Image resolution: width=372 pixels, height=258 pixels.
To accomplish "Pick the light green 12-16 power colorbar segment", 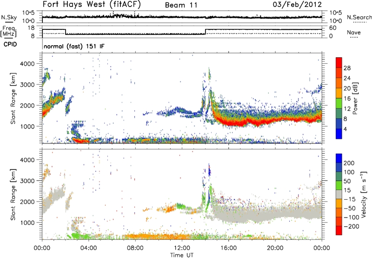I will (339, 103).
